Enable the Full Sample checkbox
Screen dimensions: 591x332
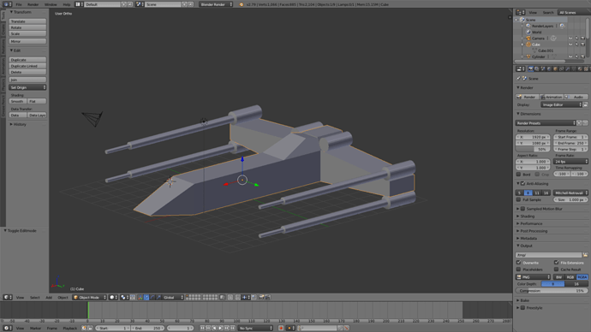pyautogui.click(x=519, y=199)
